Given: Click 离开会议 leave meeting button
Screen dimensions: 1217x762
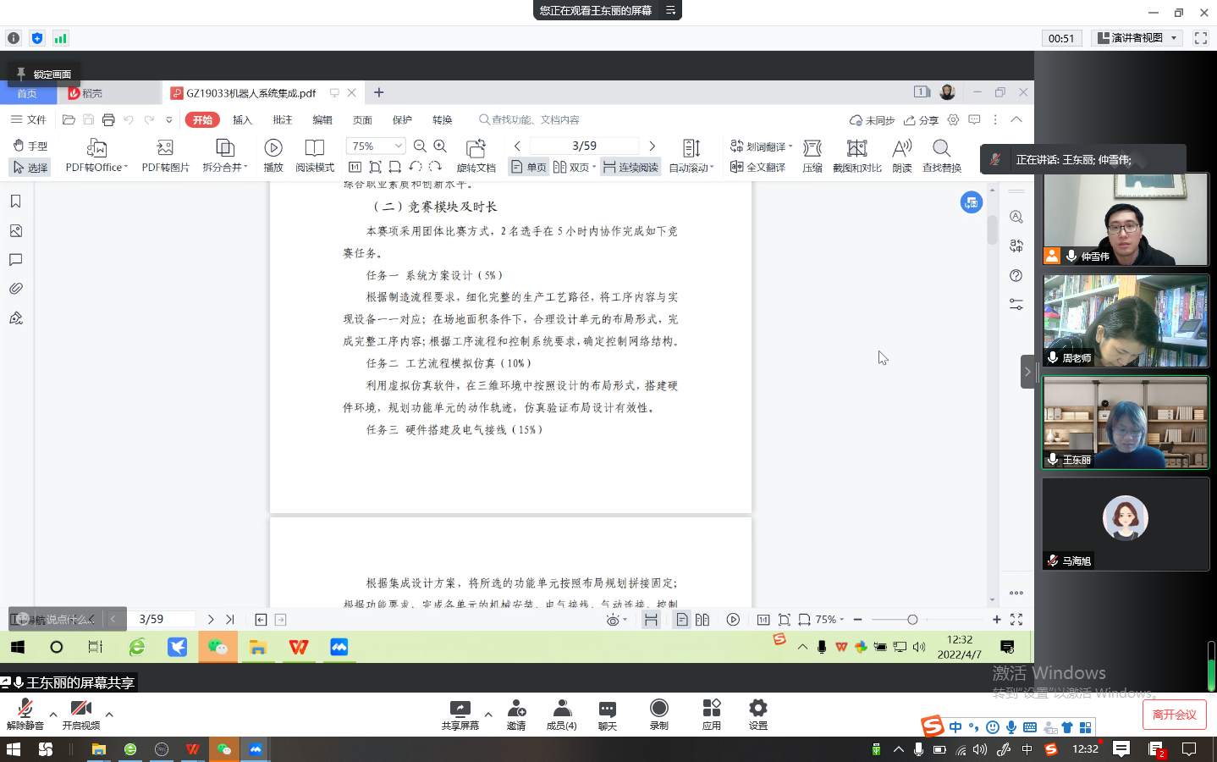Looking at the screenshot, I should tap(1175, 715).
